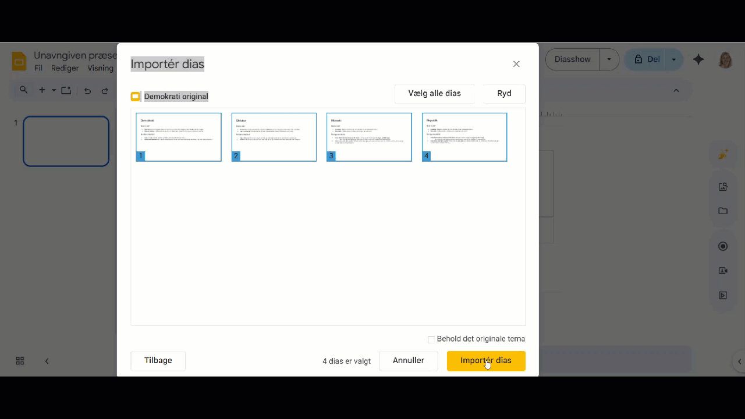Click Vælg alle dias
This screenshot has height=419, width=745.
tap(434, 94)
